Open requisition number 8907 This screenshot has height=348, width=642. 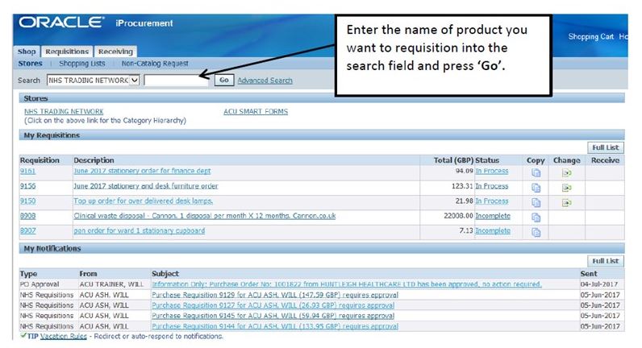[x=28, y=230]
